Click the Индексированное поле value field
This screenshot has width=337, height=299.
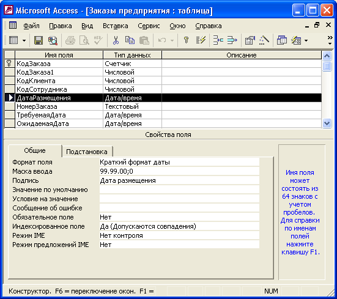tap(179, 226)
